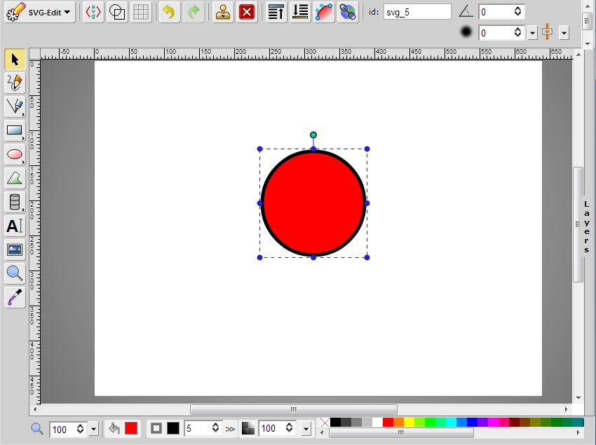Open the black stroke color picker
This screenshot has width=596, height=445.
[x=173, y=429]
